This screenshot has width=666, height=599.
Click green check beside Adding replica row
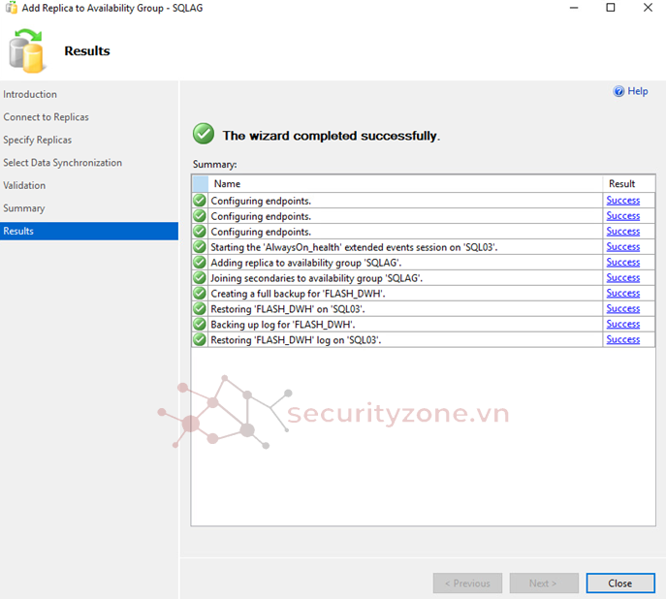[200, 263]
